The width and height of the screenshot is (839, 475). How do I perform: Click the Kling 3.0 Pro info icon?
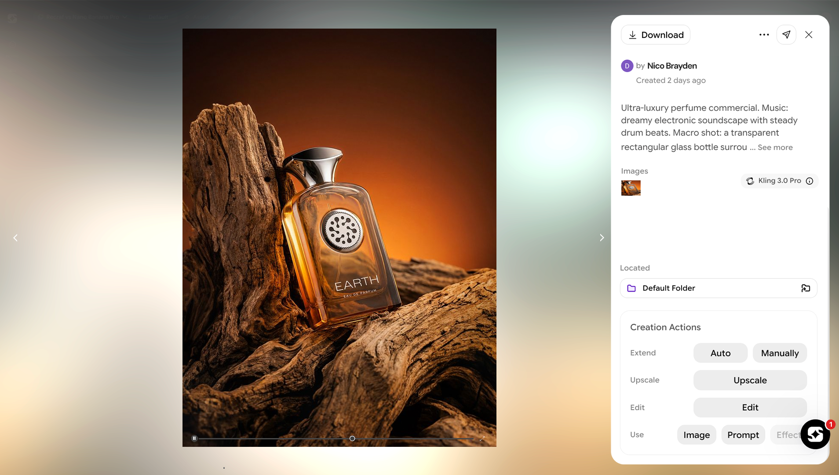coord(810,181)
